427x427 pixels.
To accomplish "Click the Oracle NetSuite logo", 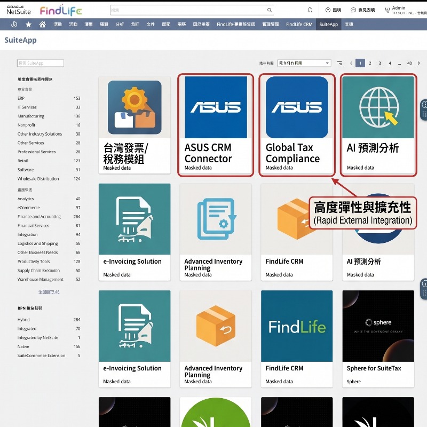I will pos(19,10).
